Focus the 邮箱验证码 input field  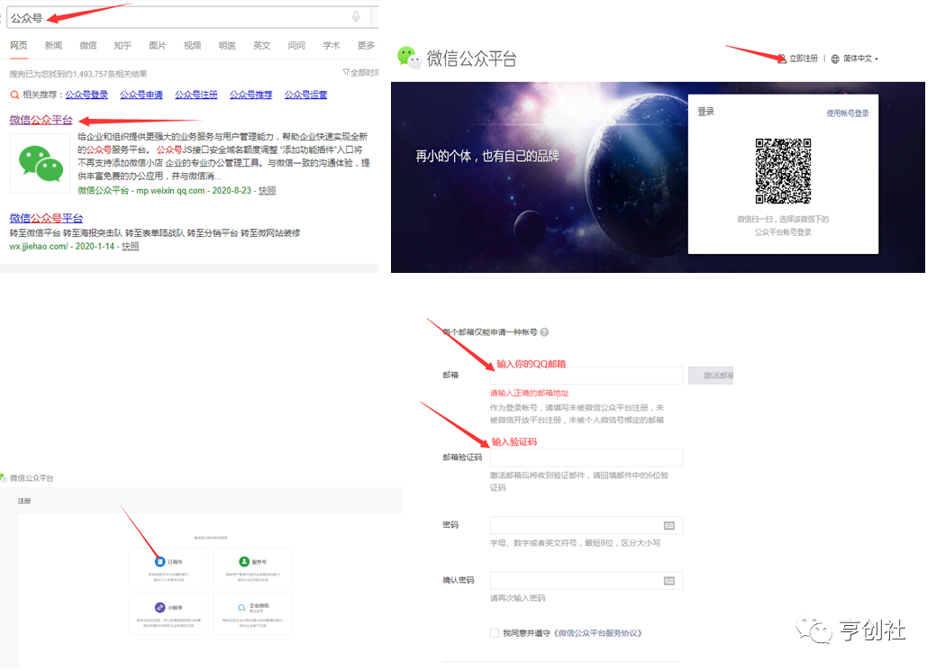pos(586,458)
